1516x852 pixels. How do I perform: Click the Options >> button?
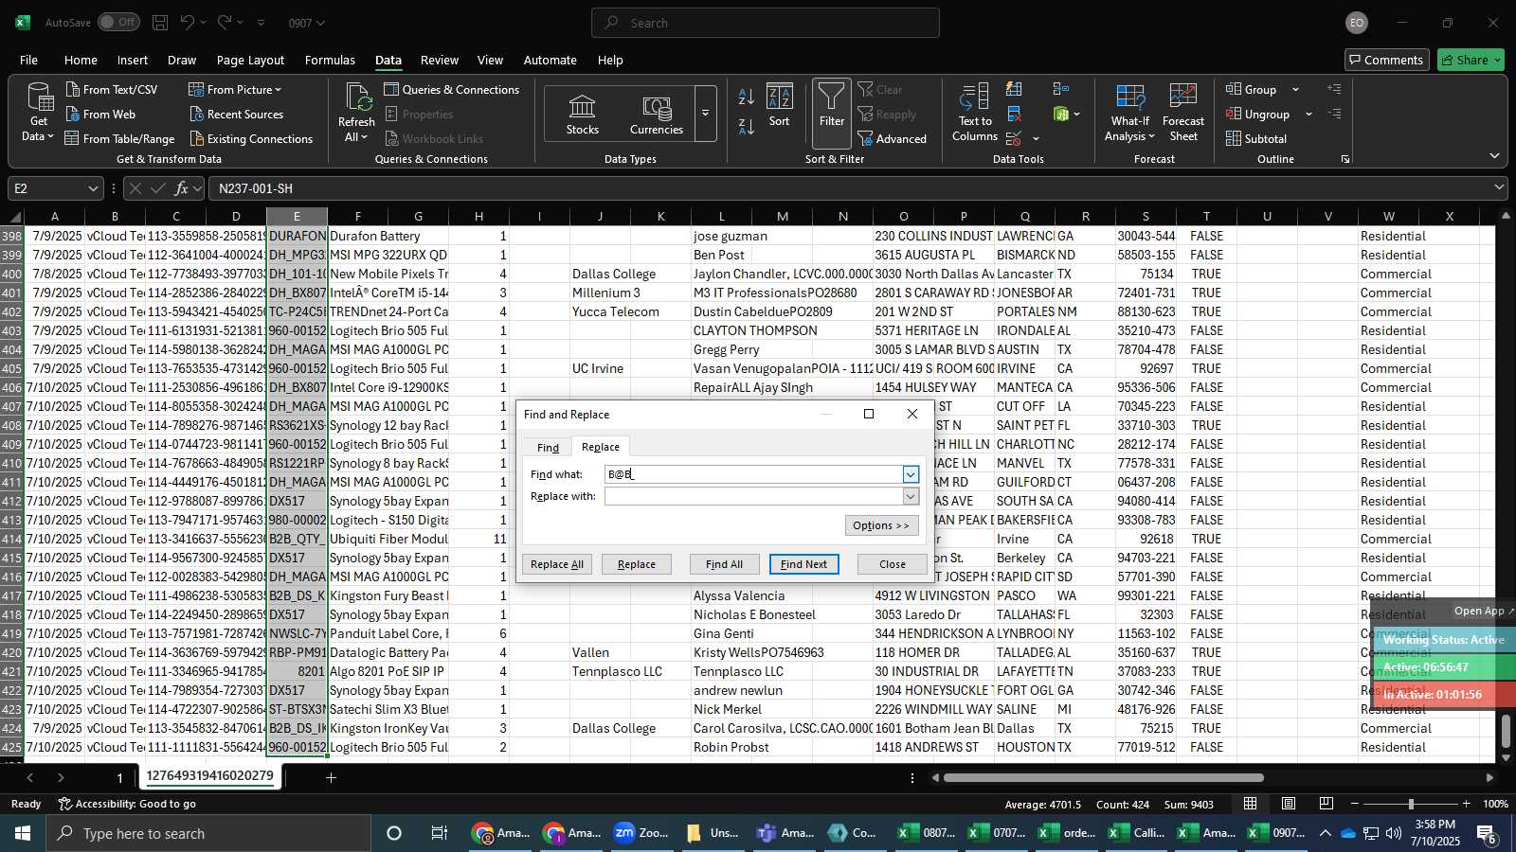pyautogui.click(x=881, y=525)
